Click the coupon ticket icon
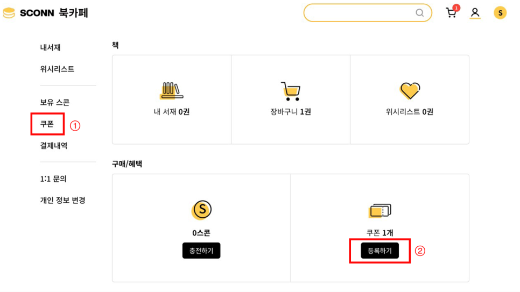 [x=380, y=210]
